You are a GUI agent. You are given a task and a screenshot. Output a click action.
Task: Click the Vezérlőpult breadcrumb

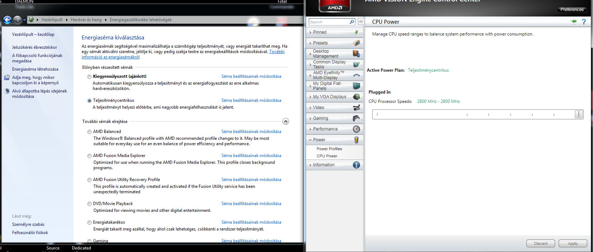tap(52, 20)
